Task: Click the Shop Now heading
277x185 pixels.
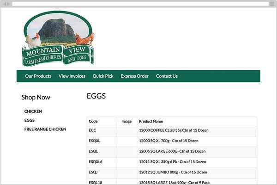Action: pos(36,97)
